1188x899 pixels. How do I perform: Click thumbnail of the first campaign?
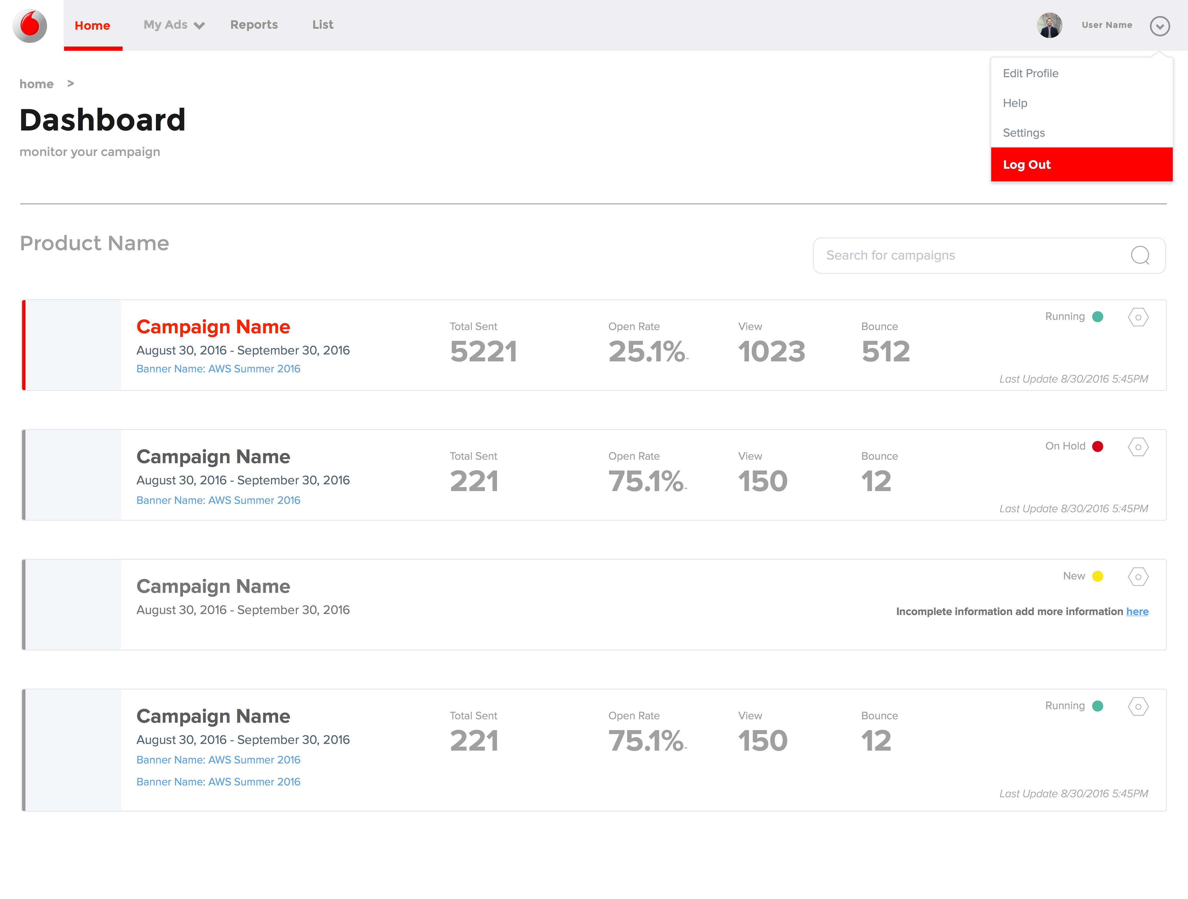74,345
